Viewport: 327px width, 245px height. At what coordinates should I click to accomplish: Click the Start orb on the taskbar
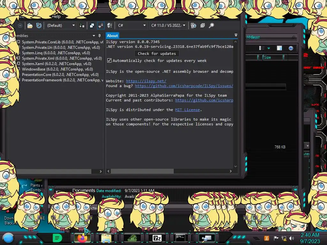pyautogui.click(x=8, y=238)
